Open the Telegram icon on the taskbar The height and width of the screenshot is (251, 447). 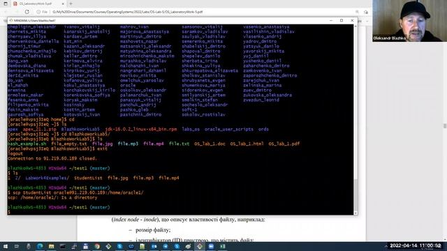(166, 246)
